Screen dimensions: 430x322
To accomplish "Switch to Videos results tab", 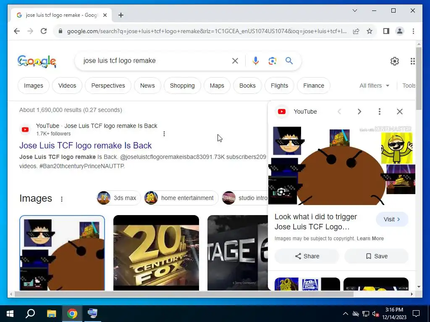I will coord(67,86).
